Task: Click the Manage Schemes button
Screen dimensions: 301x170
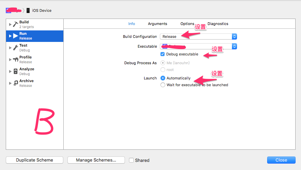Action: click(x=96, y=160)
